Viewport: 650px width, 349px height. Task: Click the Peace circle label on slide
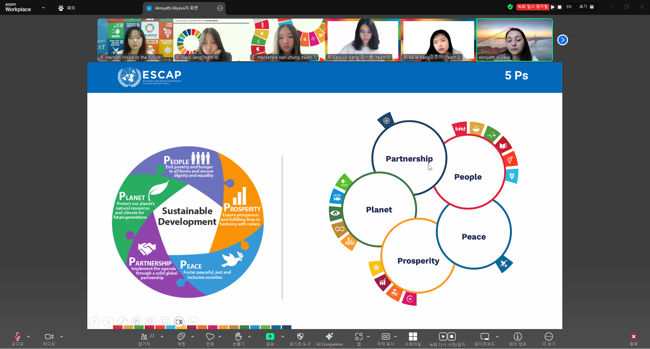click(474, 237)
